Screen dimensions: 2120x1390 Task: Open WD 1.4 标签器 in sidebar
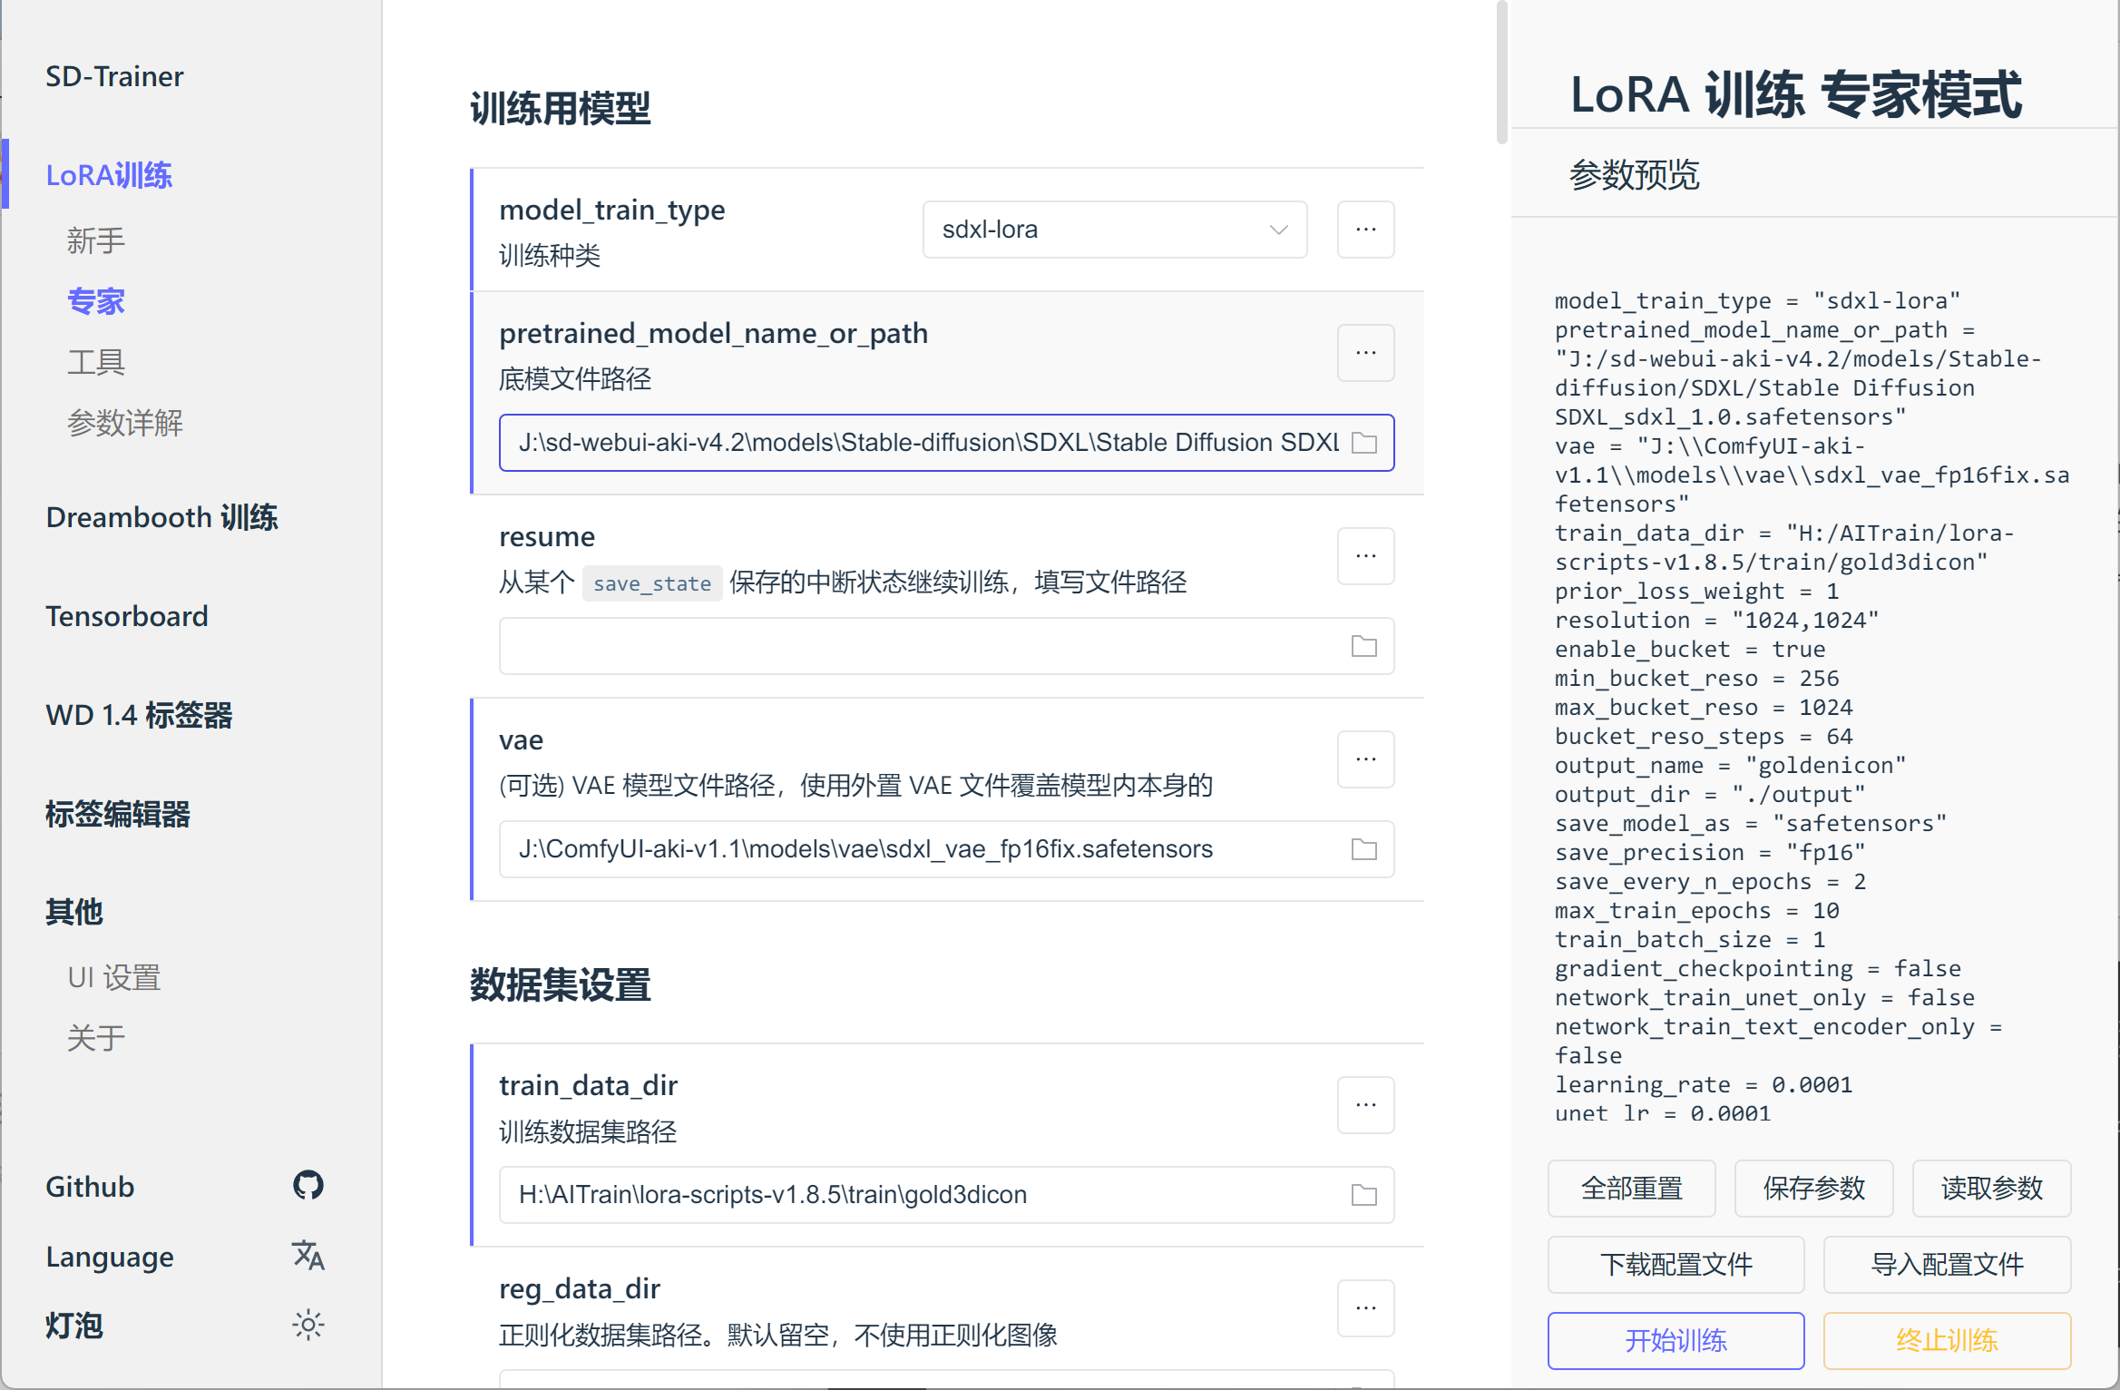click(x=139, y=715)
